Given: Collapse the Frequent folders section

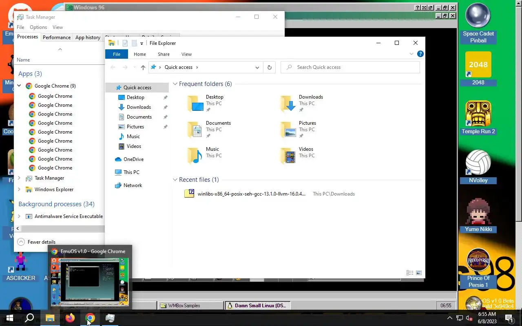Looking at the screenshot, I should 175,84.
